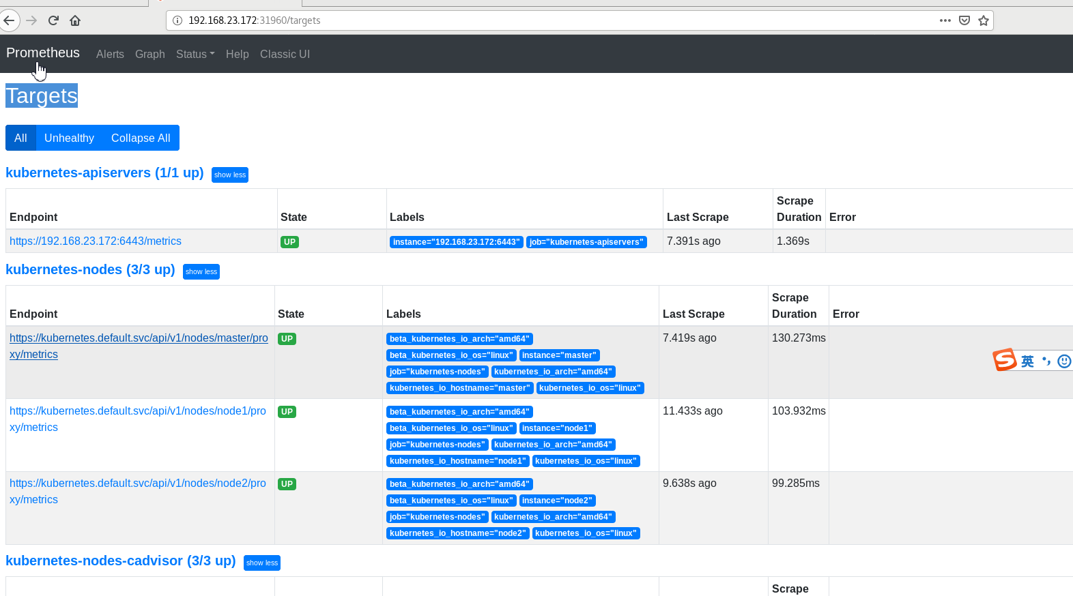
Task: Click the job="kubernetes-apiservers" label badge
Action: (x=586, y=242)
